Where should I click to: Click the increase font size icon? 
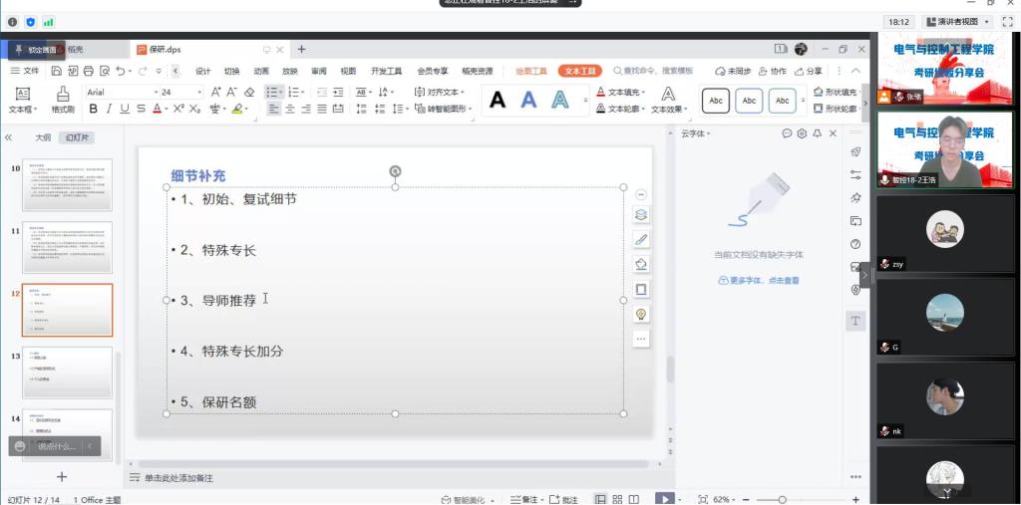(x=216, y=92)
